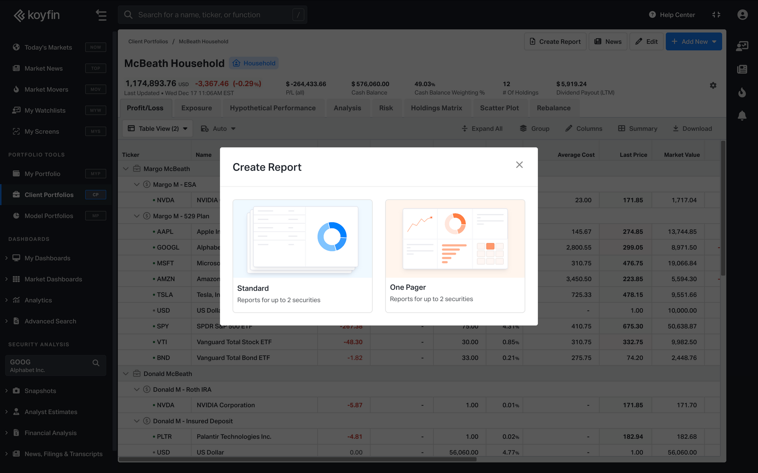758x473 pixels.
Task: Choose the One Pager report template
Action: 455,256
